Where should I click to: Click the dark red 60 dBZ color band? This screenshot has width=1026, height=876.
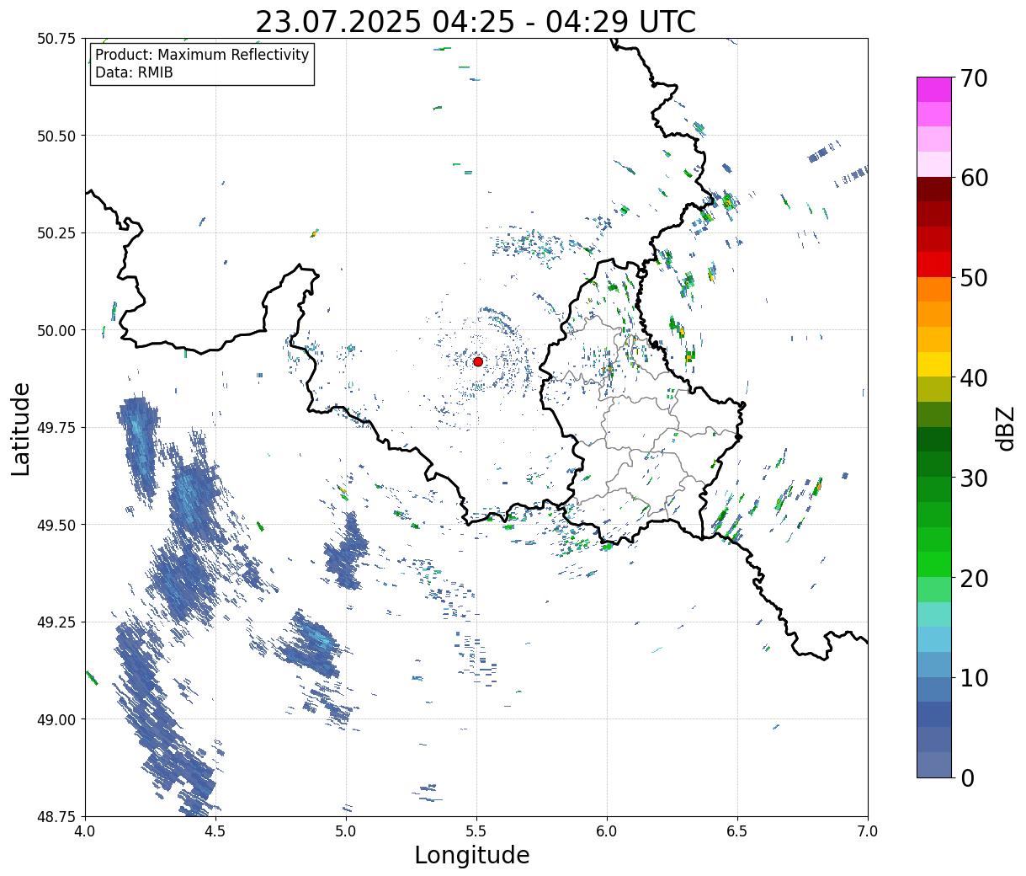pos(934,189)
